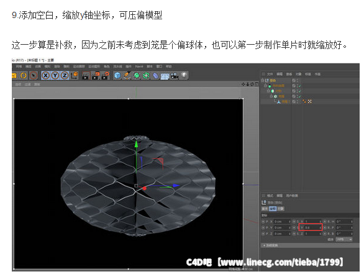Collapse the second object row's hierarchy
Image resolution: width=364 pixels, height=274 pixels.
(x=265, y=86)
